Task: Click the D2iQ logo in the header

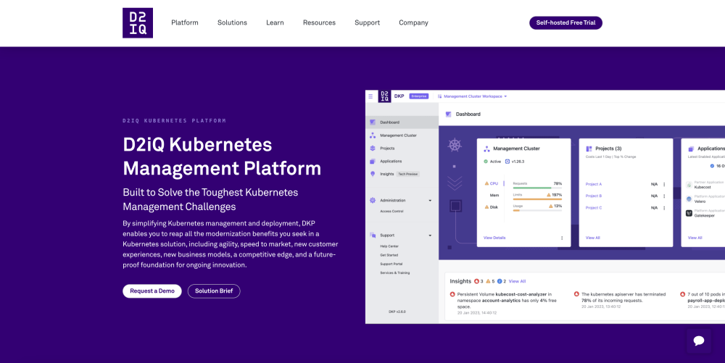Action: (138, 22)
